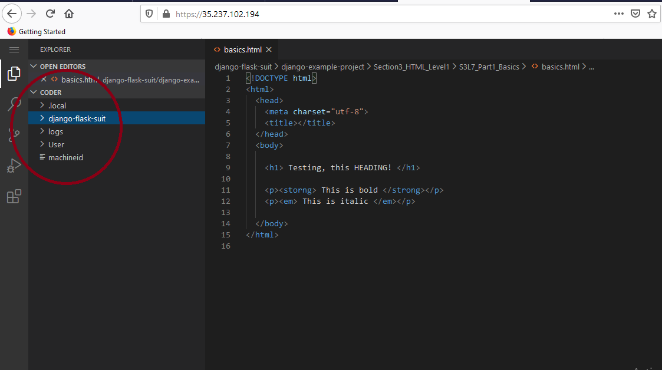The width and height of the screenshot is (662, 370).
Task: Open the page actions three-dot menu
Action: (618, 14)
